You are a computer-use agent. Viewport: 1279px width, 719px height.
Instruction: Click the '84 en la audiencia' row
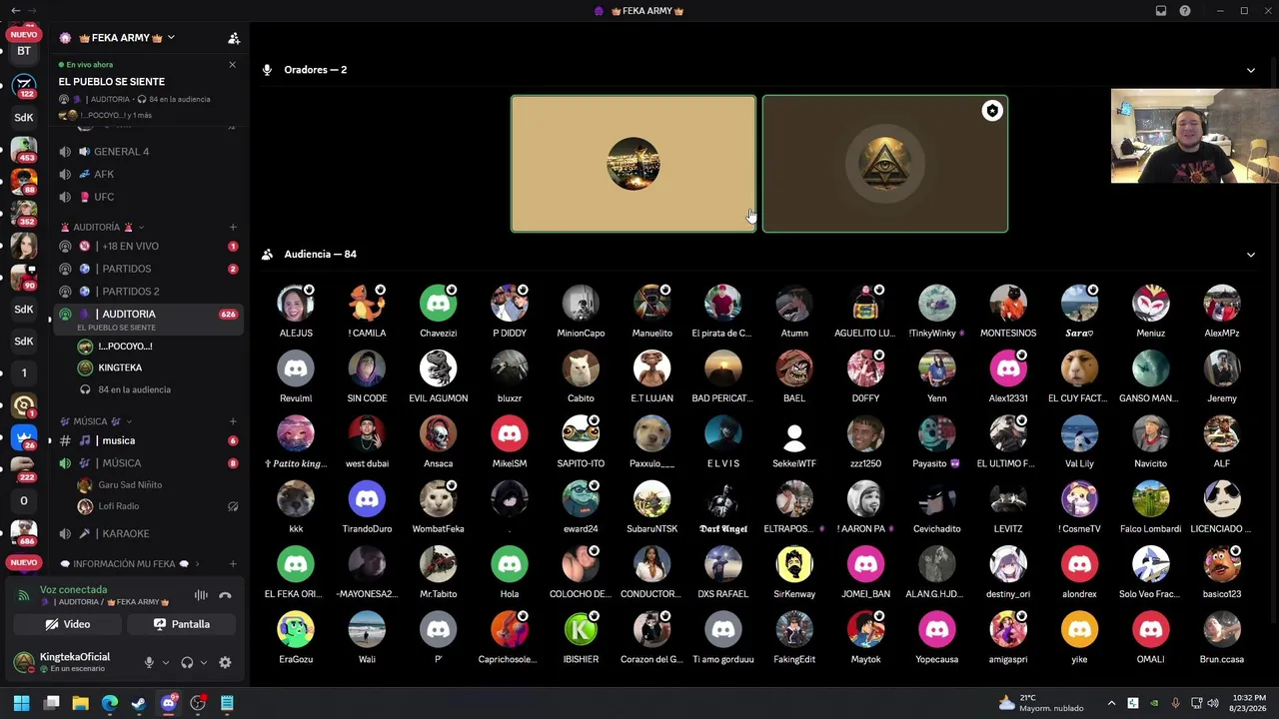[158, 389]
